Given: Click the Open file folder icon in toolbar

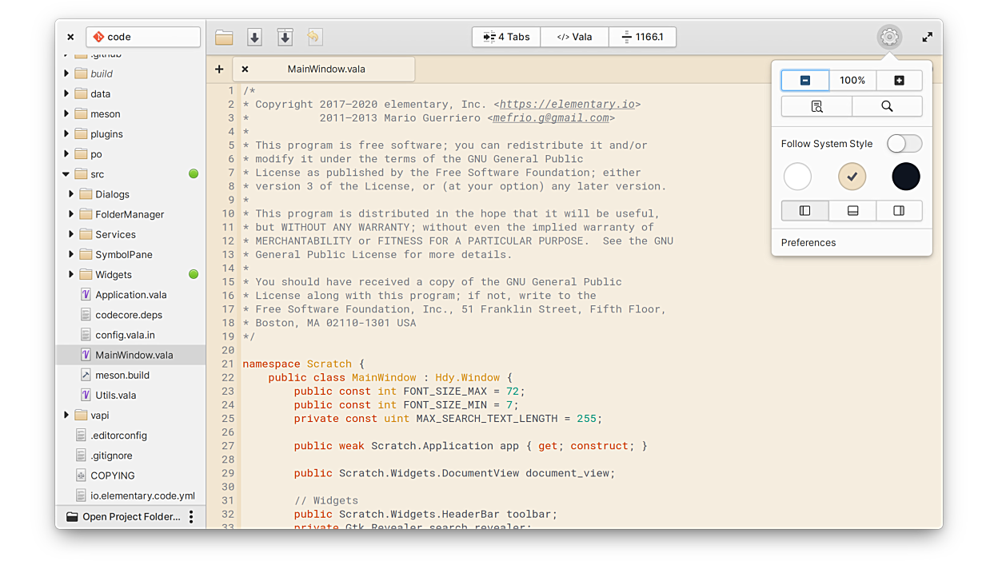Looking at the screenshot, I should click(224, 38).
